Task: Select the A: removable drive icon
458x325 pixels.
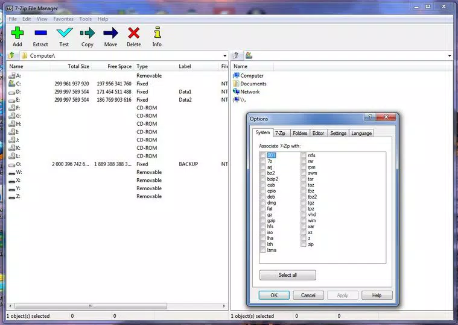Action: (x=11, y=76)
